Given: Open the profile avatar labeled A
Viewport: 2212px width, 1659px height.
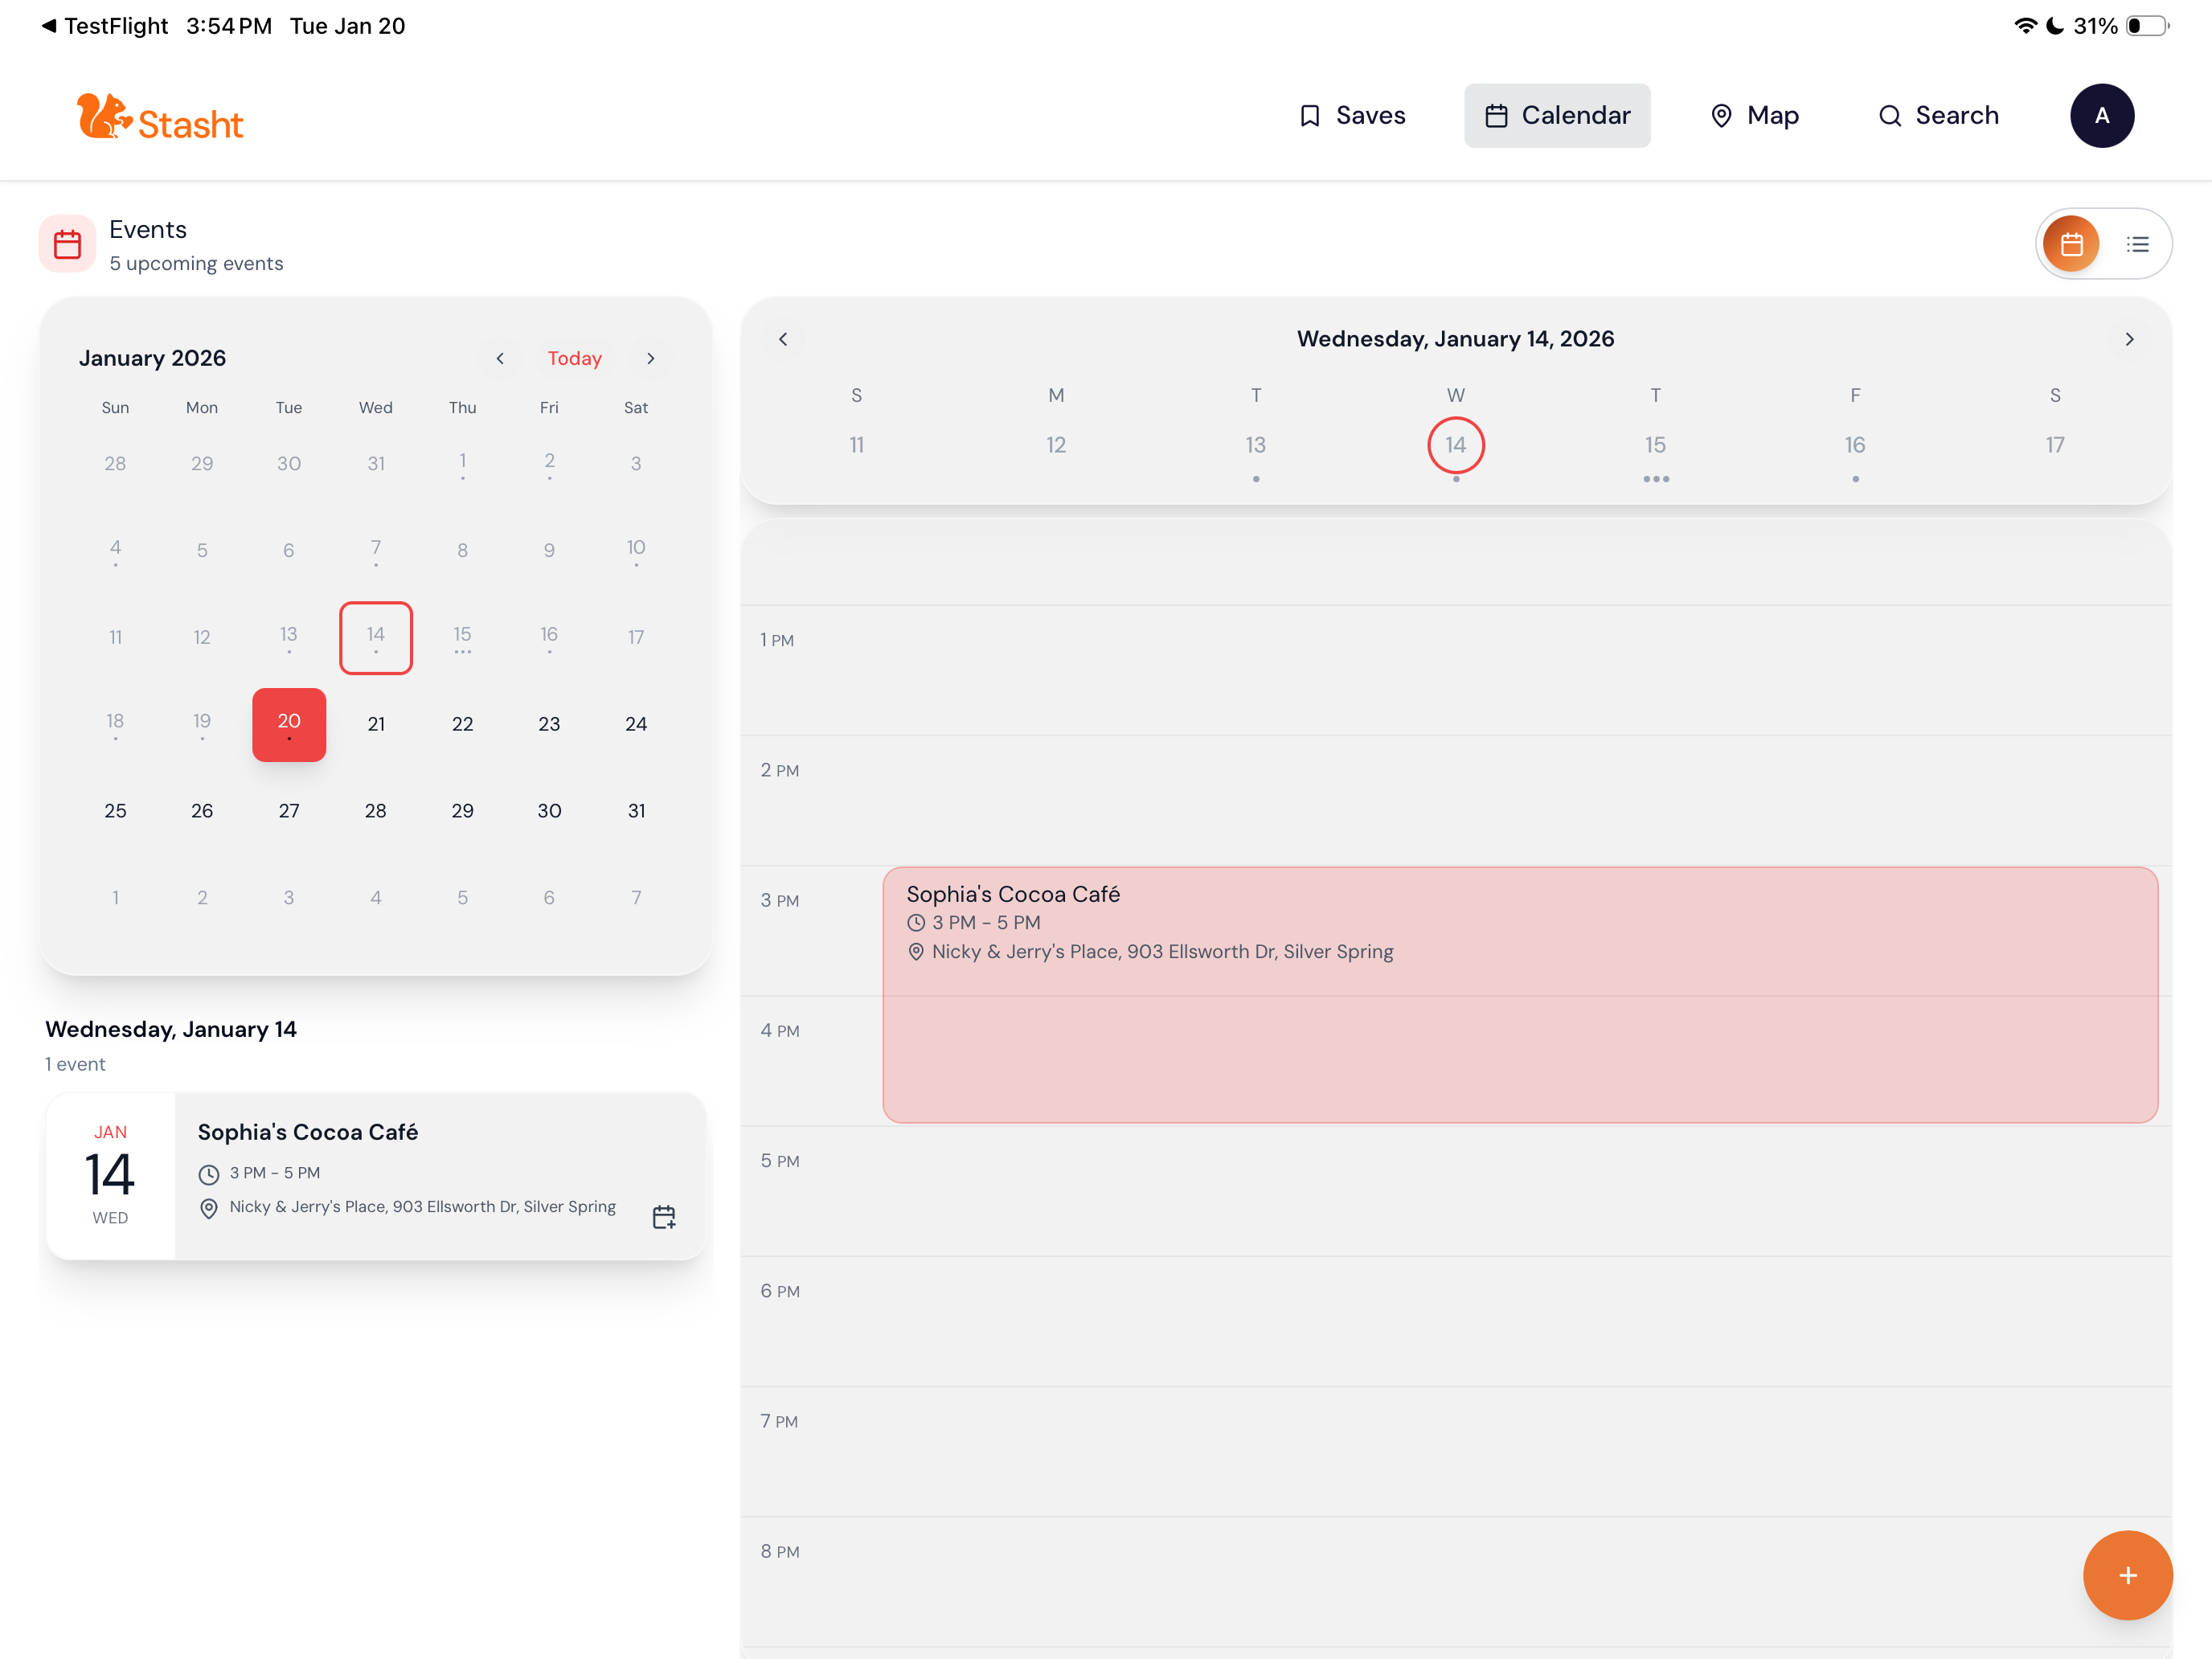Looking at the screenshot, I should [x=2101, y=116].
